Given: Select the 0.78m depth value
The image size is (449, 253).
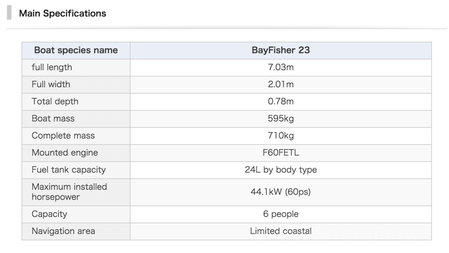Looking at the screenshot, I should coord(281,102).
